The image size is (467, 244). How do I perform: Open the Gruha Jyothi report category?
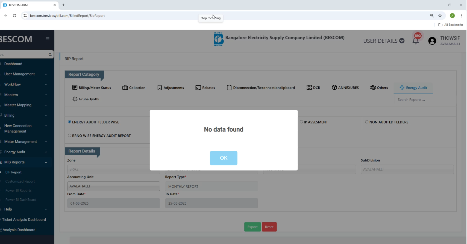pyautogui.click(x=86, y=99)
